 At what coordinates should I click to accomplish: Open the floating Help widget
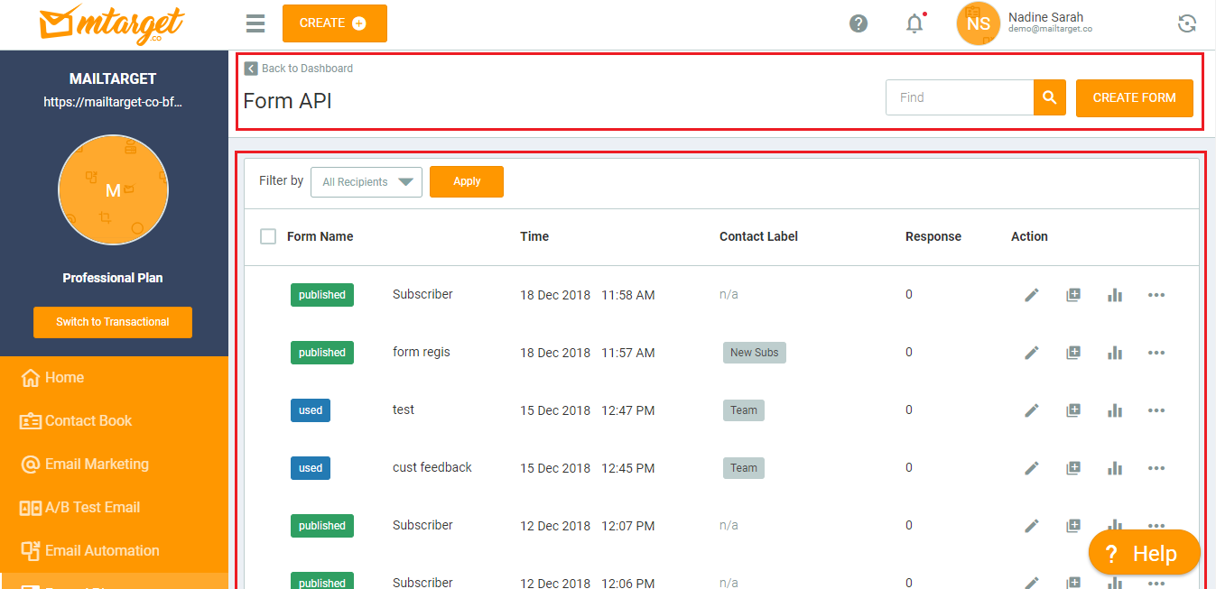point(1145,553)
